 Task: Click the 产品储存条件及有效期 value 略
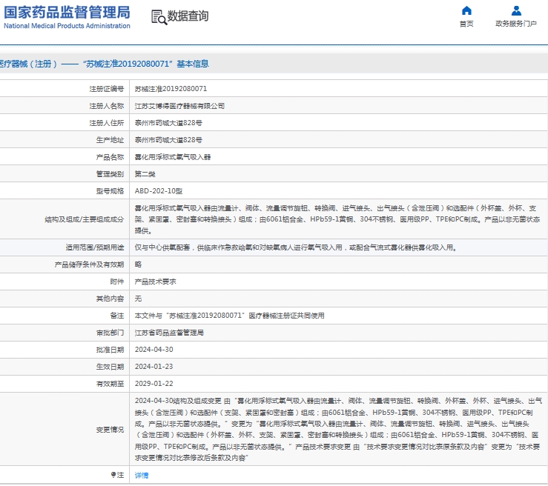click(139, 264)
